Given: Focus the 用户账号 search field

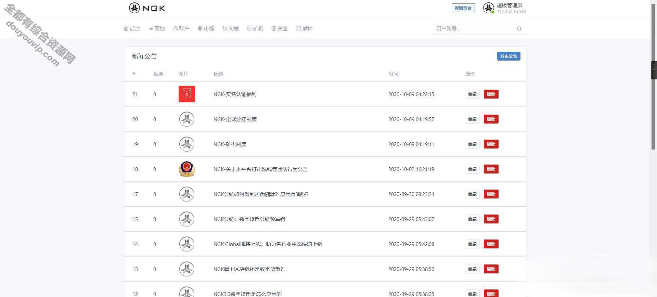Looking at the screenshot, I should coord(479,28).
